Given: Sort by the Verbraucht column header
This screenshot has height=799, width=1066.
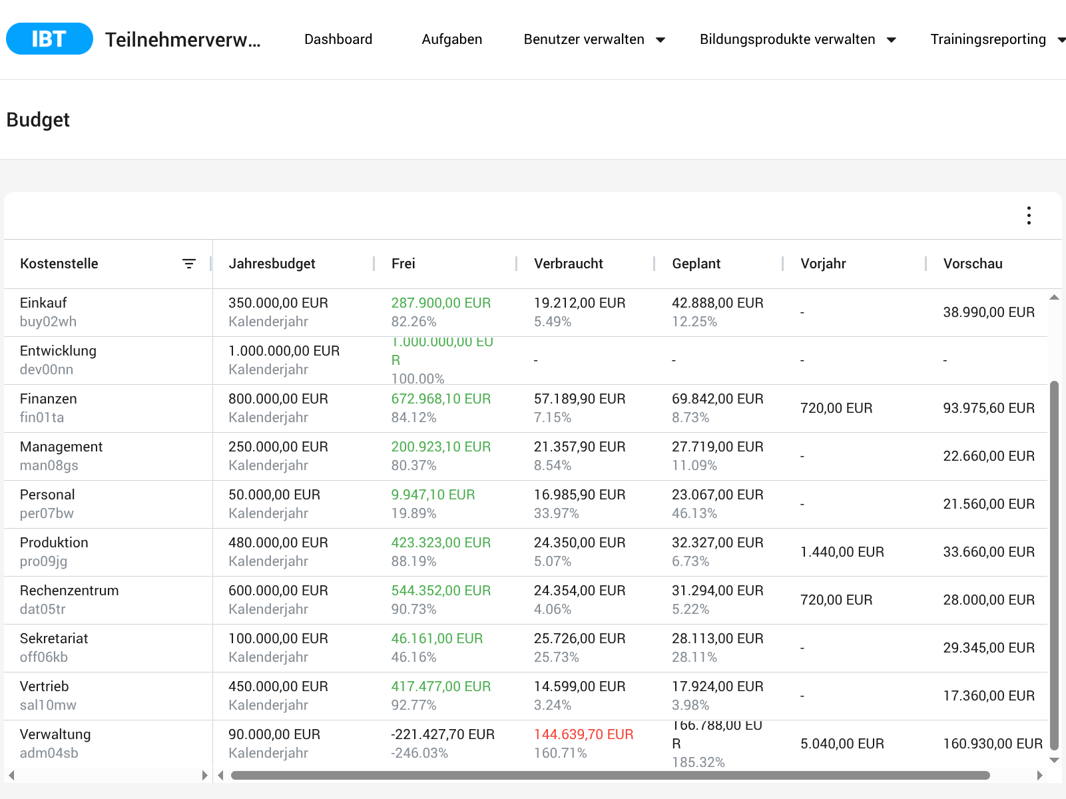Looking at the screenshot, I should point(569,264).
